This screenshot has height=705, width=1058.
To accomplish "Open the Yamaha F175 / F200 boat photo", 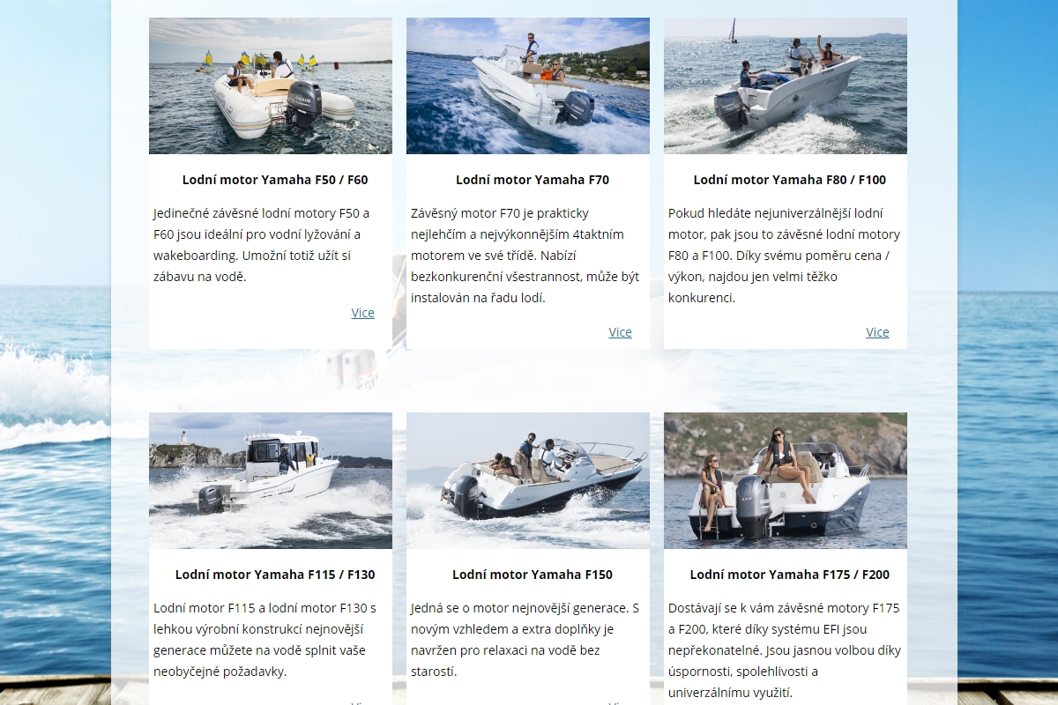I will (x=786, y=480).
